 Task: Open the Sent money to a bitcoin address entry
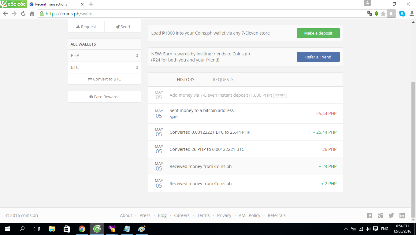tap(246, 114)
